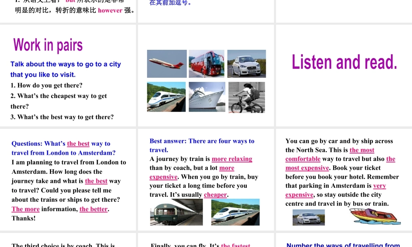The height and width of the screenshot is (247, 412).
Task: Click the underlined 'very' before 'expensive'
Action: (x=379, y=186)
